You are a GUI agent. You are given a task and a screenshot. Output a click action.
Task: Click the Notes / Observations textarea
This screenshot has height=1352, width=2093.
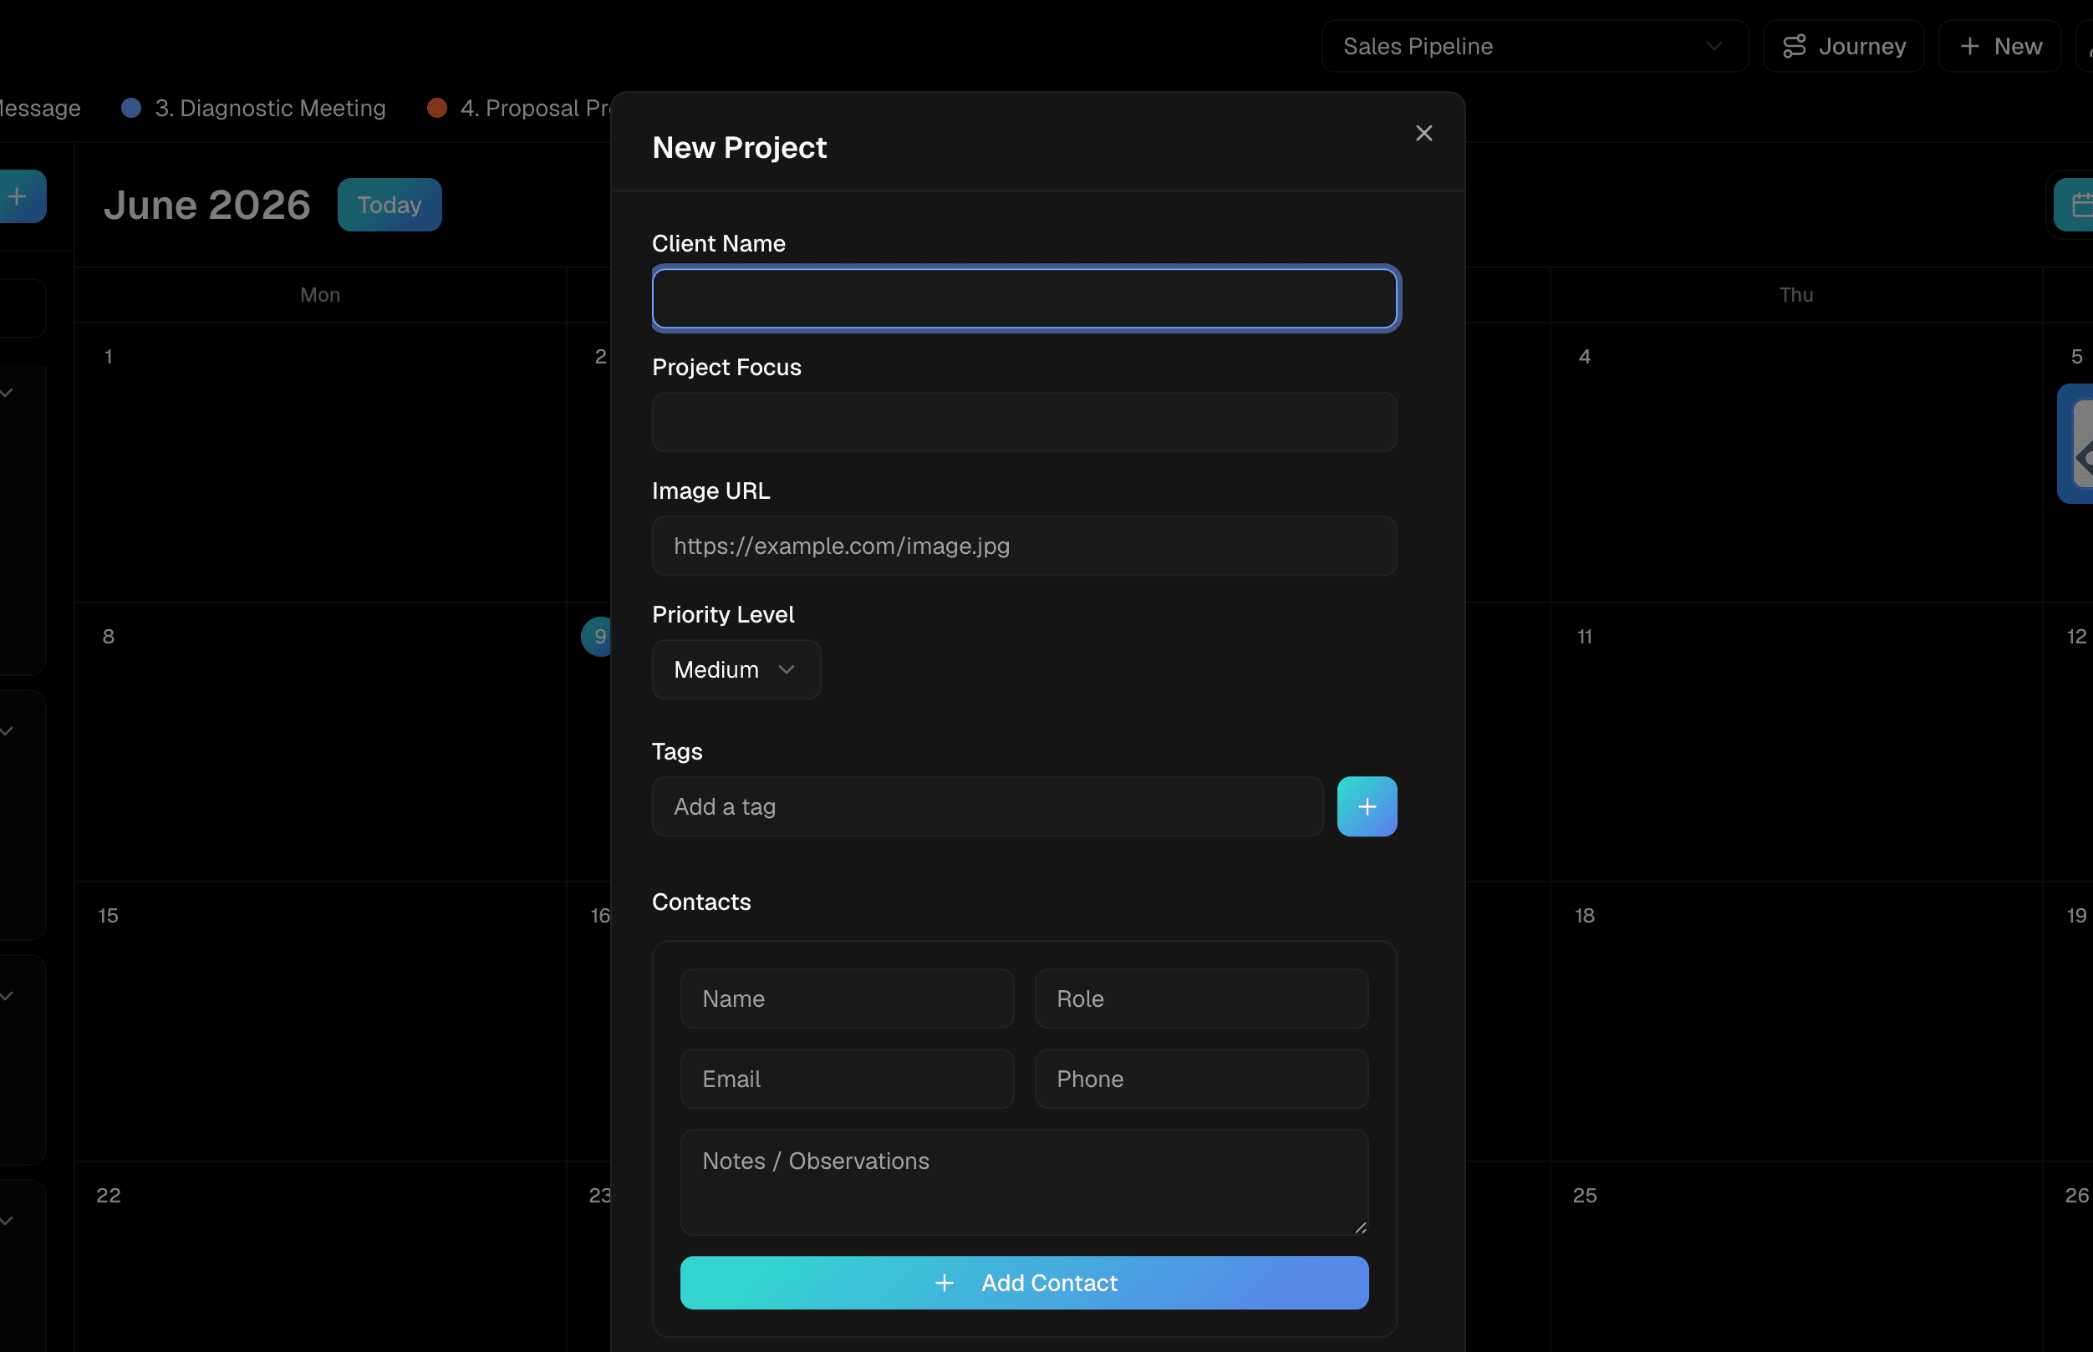tap(1024, 1182)
